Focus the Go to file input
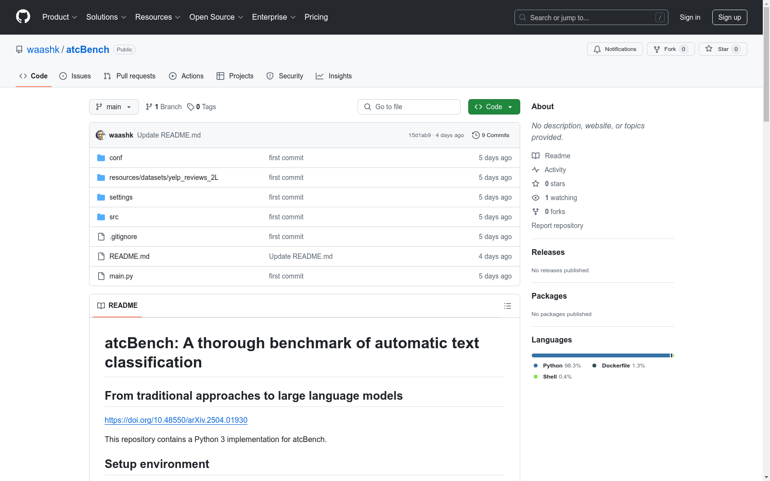770x481 pixels. 409,107
